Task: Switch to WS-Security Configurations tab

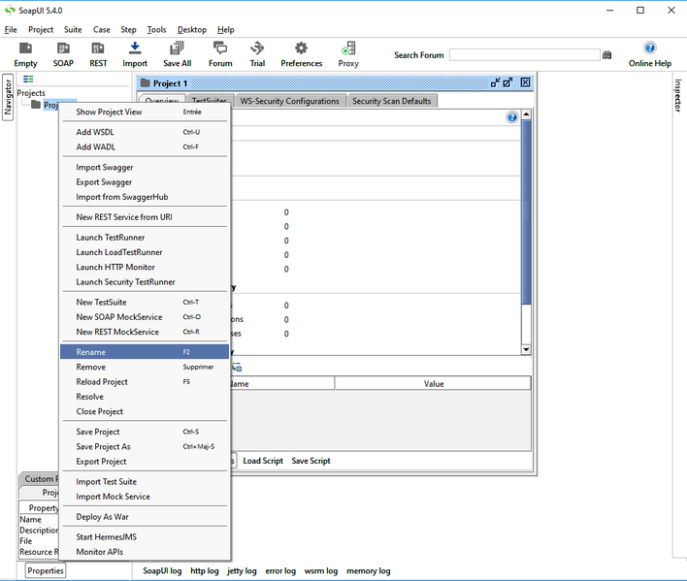Action: click(289, 101)
